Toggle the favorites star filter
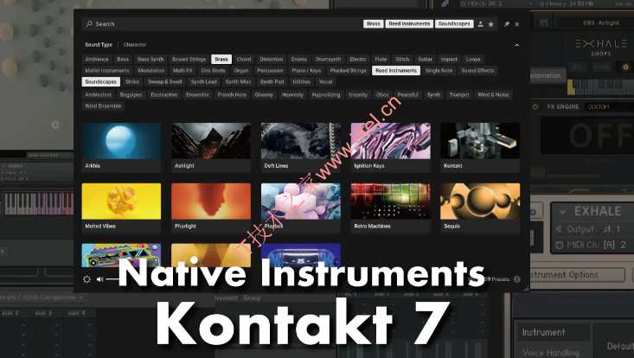634x358 pixels. (491, 24)
